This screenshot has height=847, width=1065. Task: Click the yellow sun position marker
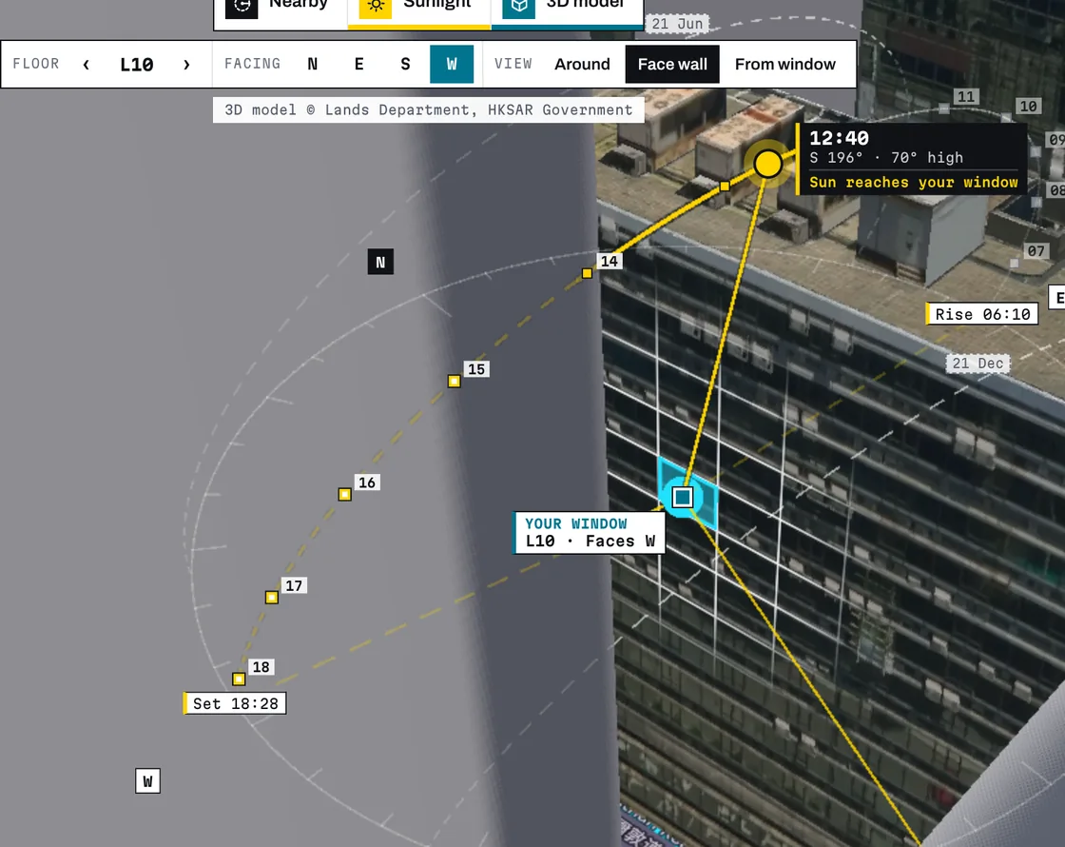pyautogui.click(x=768, y=164)
